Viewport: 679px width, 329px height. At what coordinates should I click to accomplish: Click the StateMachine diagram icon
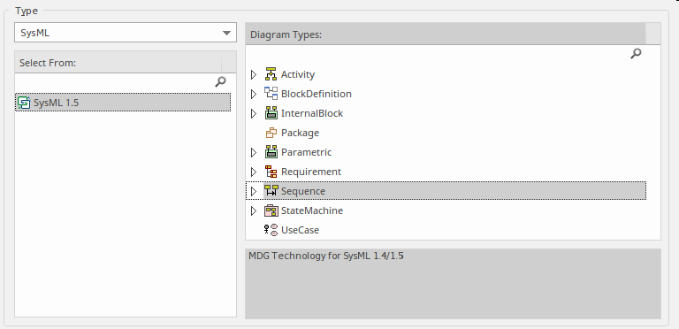(271, 210)
